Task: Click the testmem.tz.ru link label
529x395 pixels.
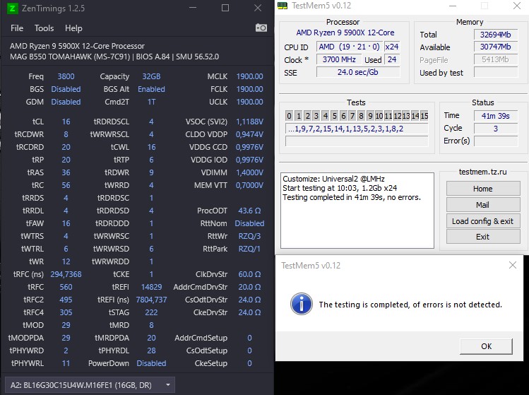Action: tap(483, 172)
